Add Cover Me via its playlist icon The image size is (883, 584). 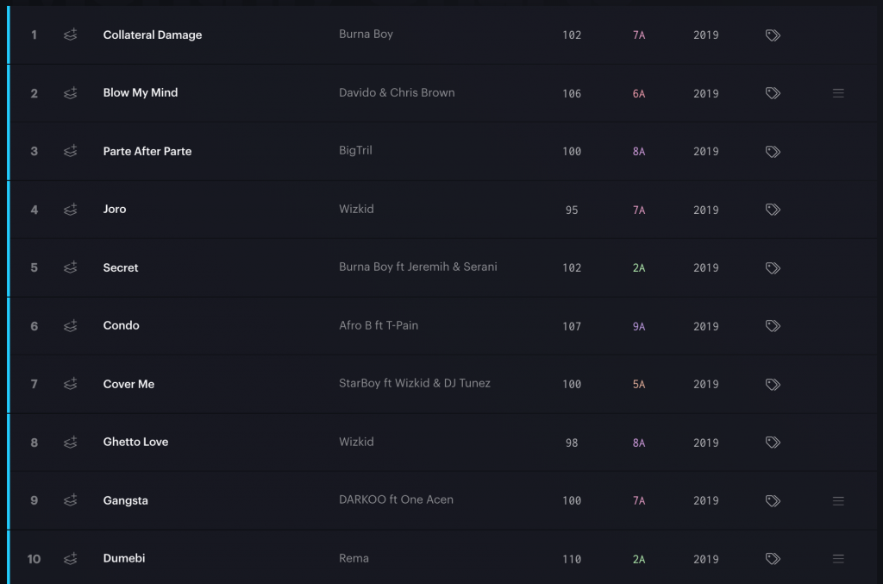click(x=71, y=384)
